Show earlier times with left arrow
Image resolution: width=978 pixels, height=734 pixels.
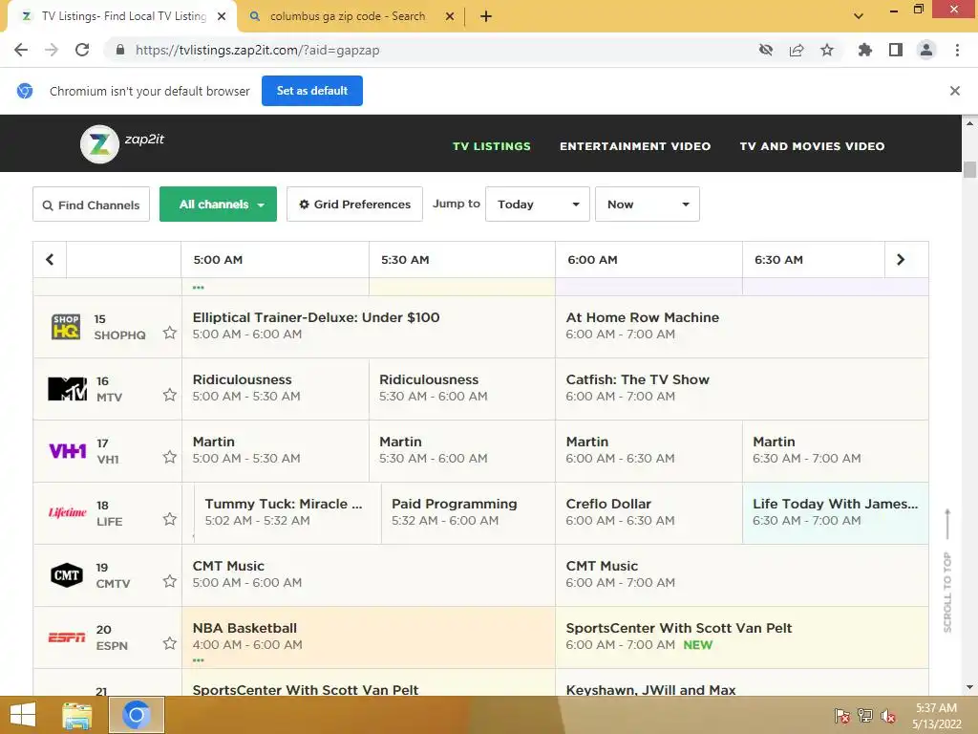tap(50, 260)
